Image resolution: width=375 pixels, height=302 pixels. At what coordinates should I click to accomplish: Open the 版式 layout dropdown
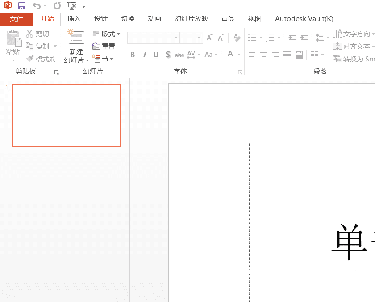click(106, 34)
